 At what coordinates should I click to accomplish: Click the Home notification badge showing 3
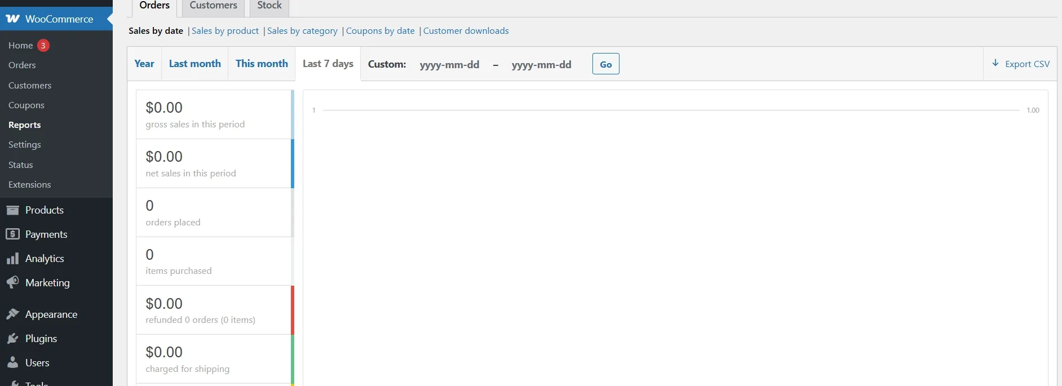(x=43, y=46)
